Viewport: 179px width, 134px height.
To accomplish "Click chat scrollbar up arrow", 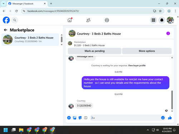I will pos(172,58).
